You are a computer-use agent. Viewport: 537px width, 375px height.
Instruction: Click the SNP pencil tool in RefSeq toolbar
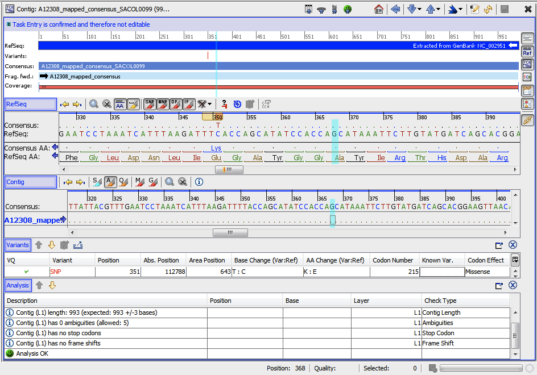click(150, 104)
